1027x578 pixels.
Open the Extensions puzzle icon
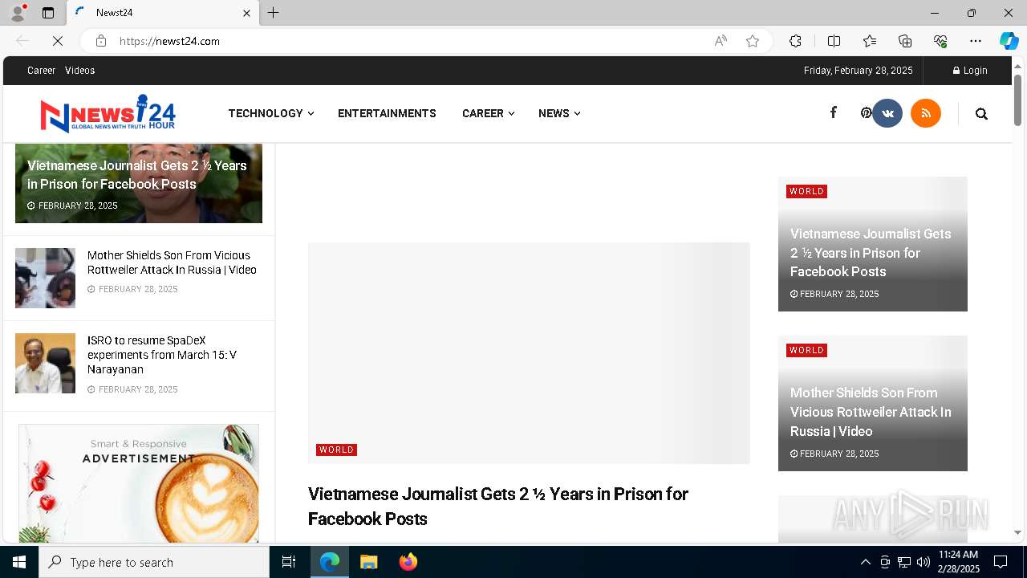click(795, 41)
